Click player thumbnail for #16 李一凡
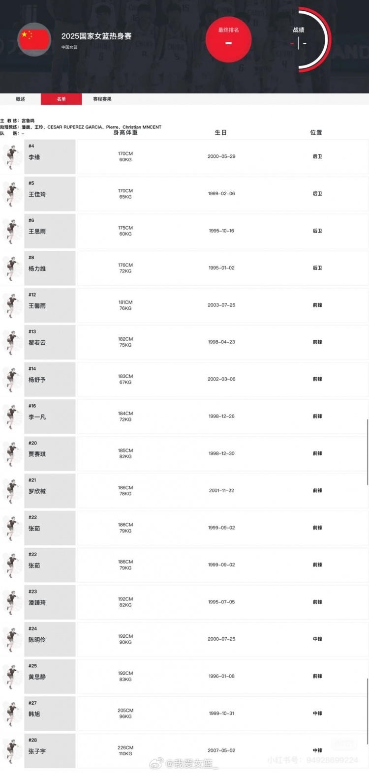Image resolution: width=369 pixels, height=773 pixels. tap(11, 417)
